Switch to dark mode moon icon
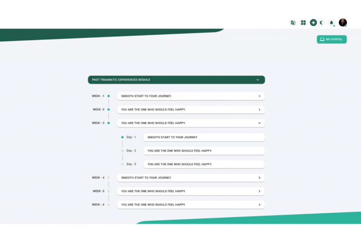This screenshot has width=361, height=241. tap(321, 23)
